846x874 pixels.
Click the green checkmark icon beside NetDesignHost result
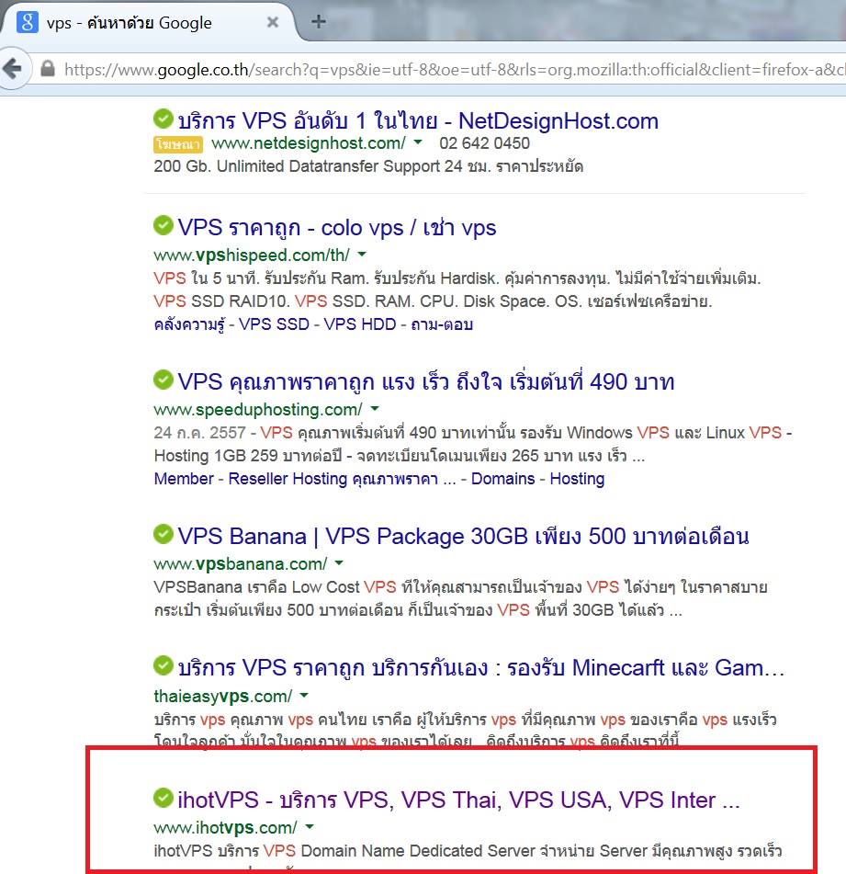coord(164,119)
